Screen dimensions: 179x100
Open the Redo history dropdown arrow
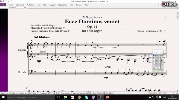[x=11, y=1]
